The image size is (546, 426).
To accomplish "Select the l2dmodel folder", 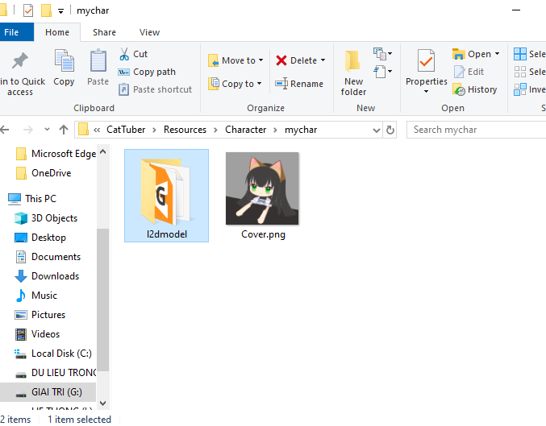I will 166,196.
